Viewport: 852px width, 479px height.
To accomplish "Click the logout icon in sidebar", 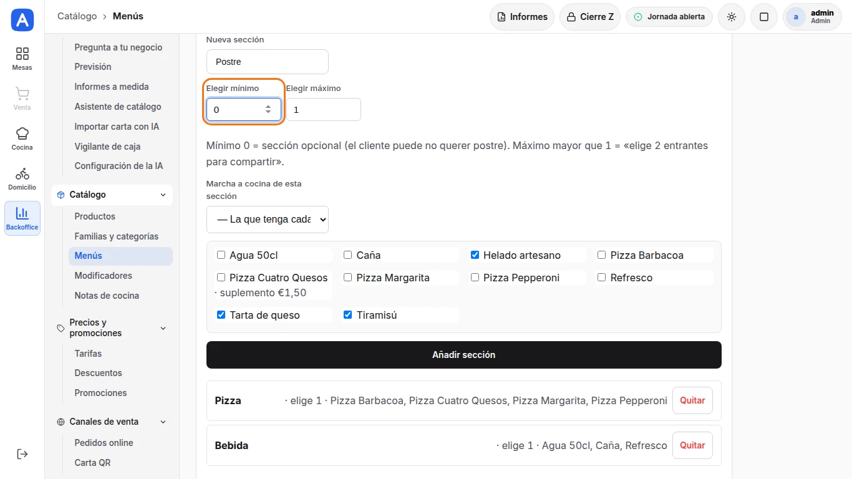I will coord(22,453).
